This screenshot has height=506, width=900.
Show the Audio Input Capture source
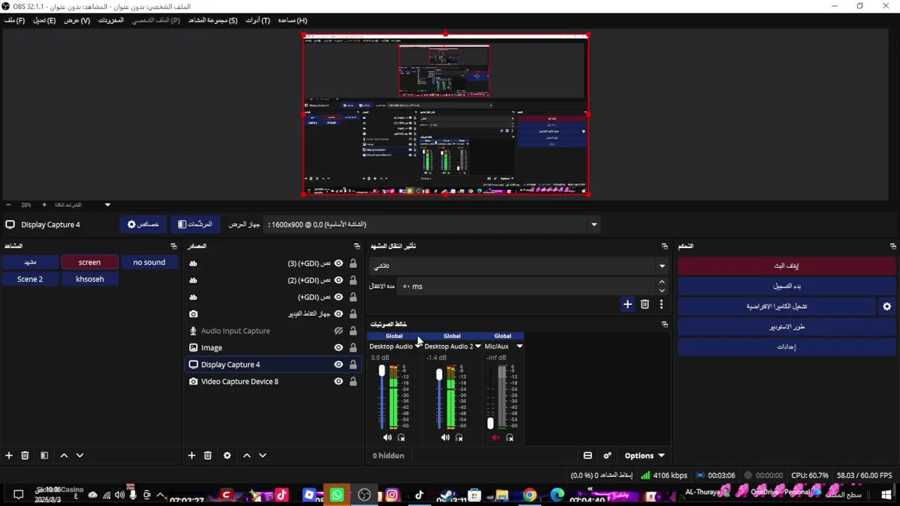tap(338, 331)
